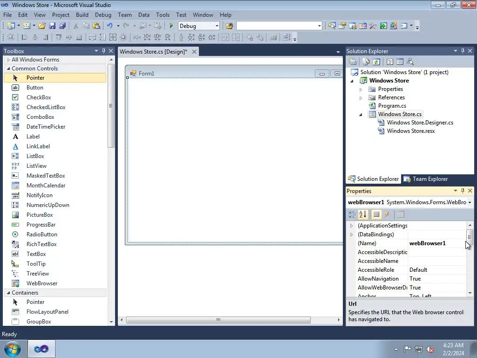The image size is (477, 358).
Task: Open the Debug menu
Action: 103,14
